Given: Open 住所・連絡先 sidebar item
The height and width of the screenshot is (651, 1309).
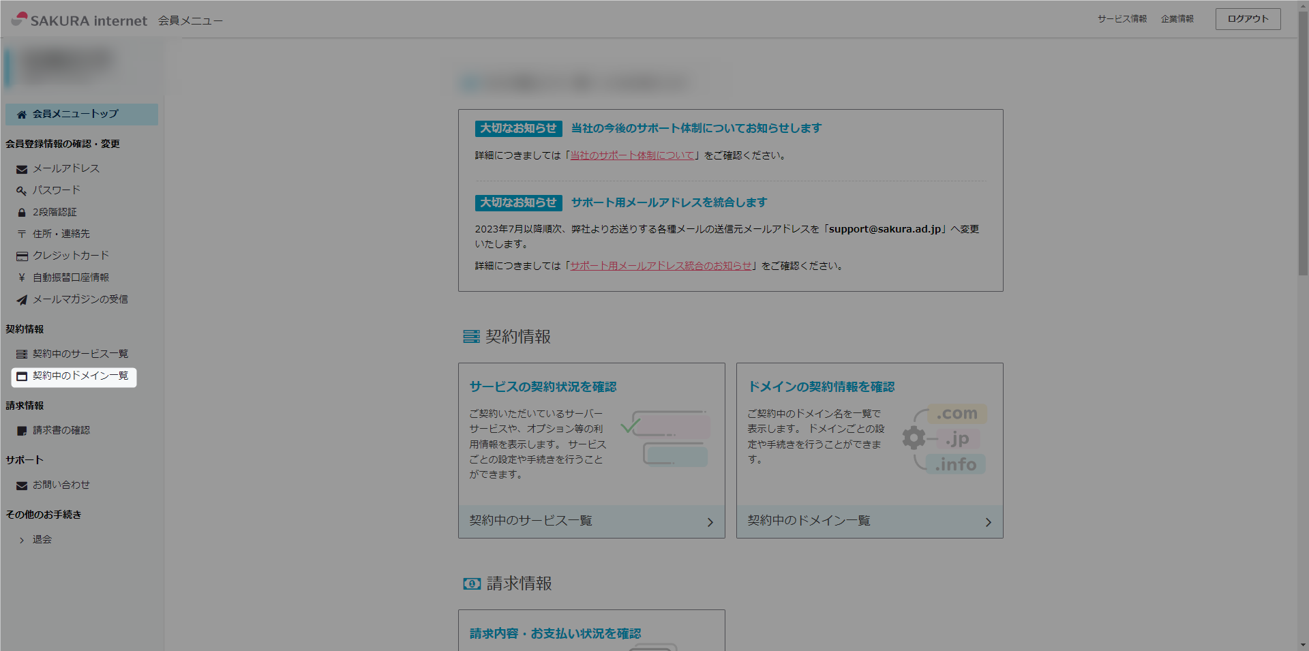Looking at the screenshot, I should [61, 234].
